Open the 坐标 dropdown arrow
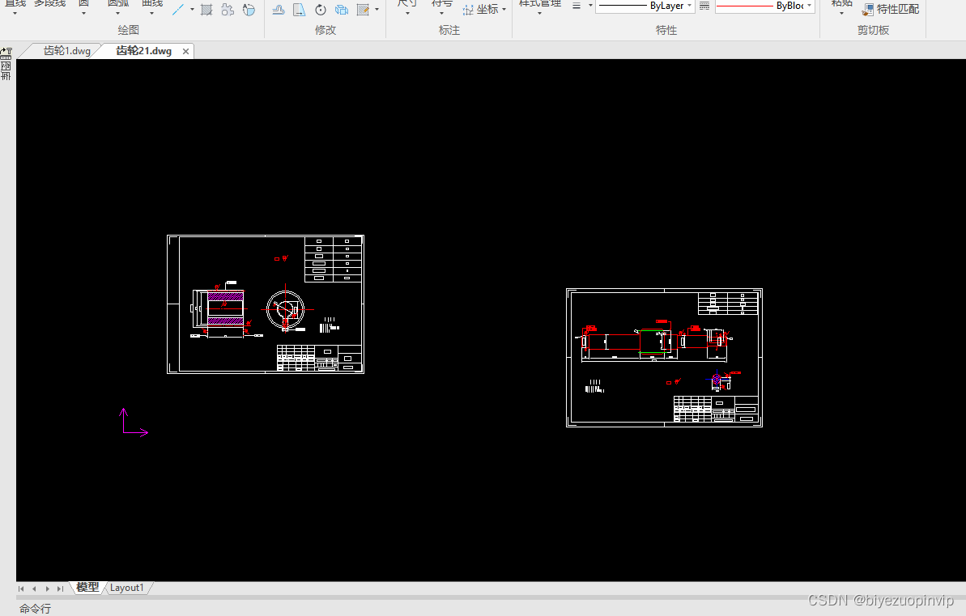 pos(504,9)
